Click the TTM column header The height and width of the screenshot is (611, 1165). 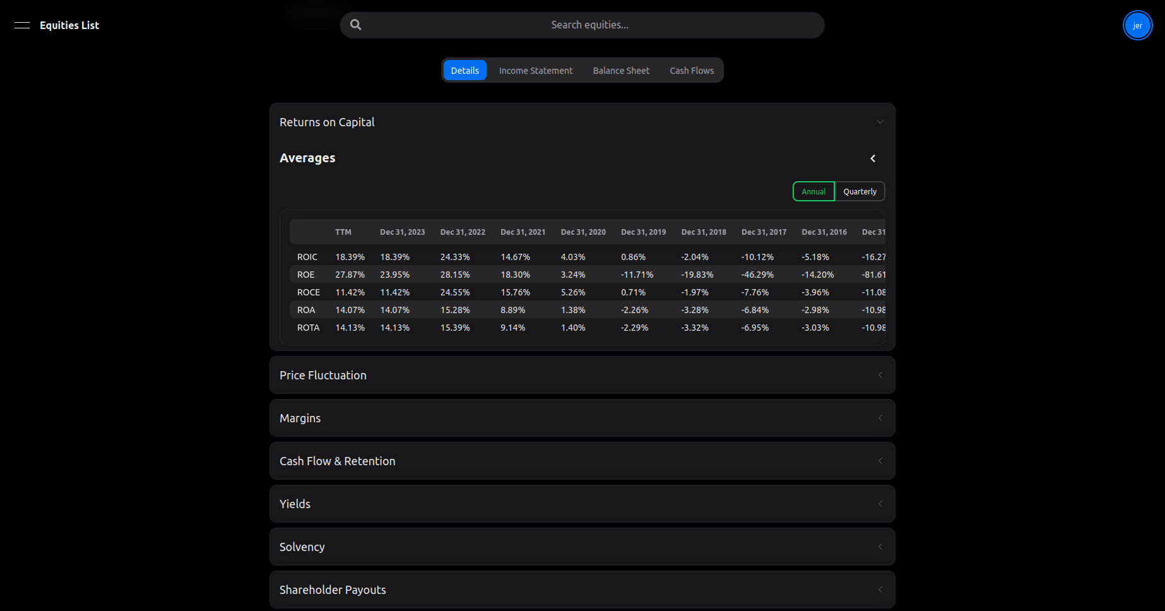pos(343,232)
